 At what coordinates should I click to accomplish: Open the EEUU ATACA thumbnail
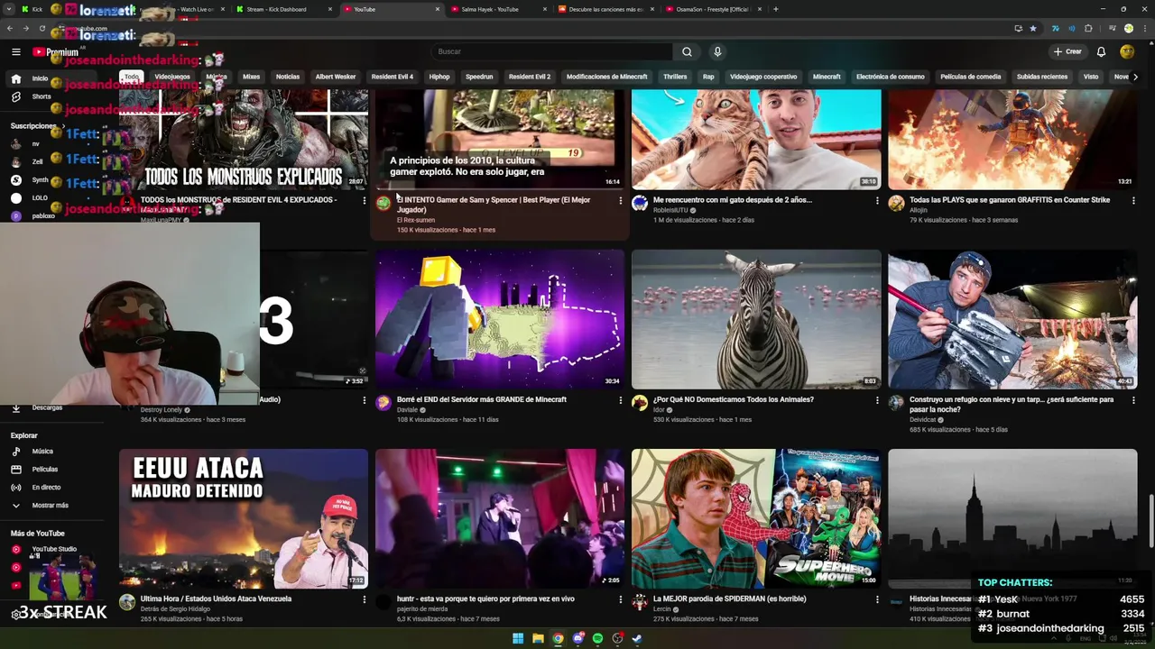[244, 519]
